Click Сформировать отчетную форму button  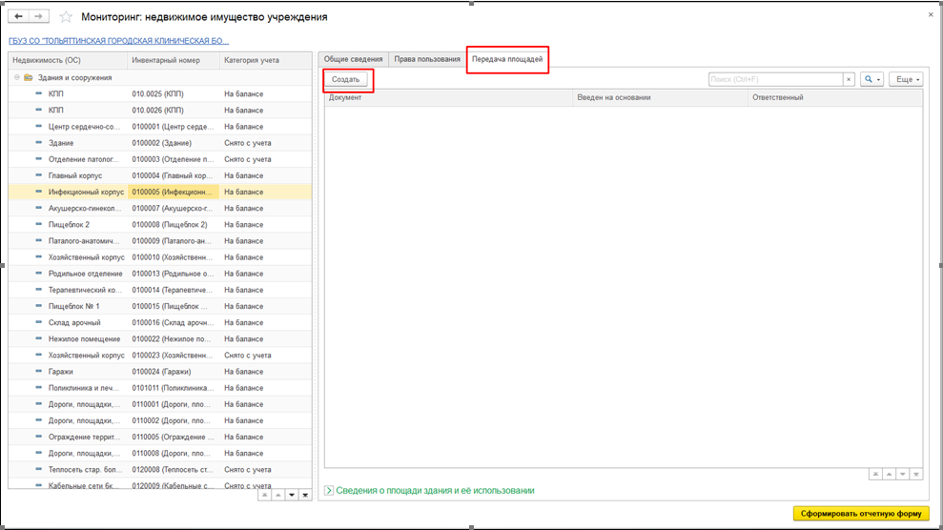coord(860,514)
